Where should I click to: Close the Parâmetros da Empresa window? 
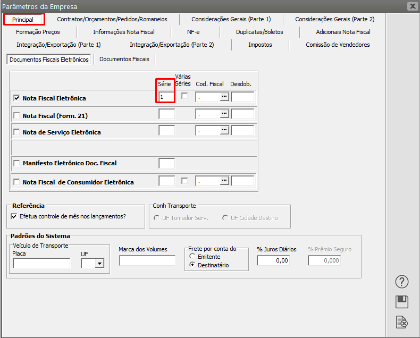412,6
